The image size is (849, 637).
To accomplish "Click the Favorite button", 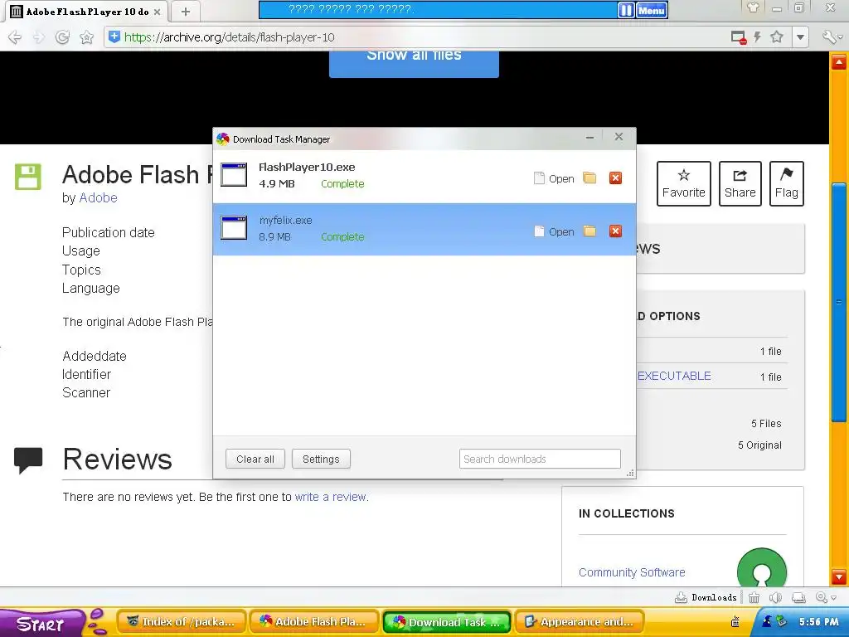I will click(684, 183).
